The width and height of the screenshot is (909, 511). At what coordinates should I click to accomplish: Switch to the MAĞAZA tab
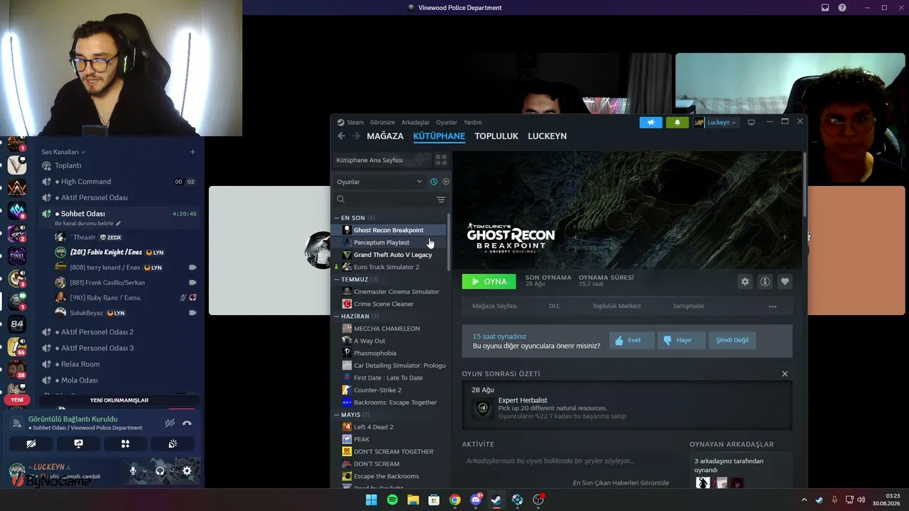385,136
